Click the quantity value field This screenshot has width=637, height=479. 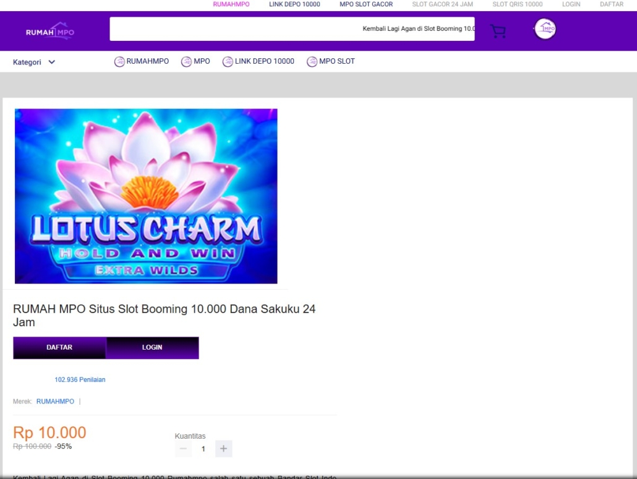tap(203, 449)
